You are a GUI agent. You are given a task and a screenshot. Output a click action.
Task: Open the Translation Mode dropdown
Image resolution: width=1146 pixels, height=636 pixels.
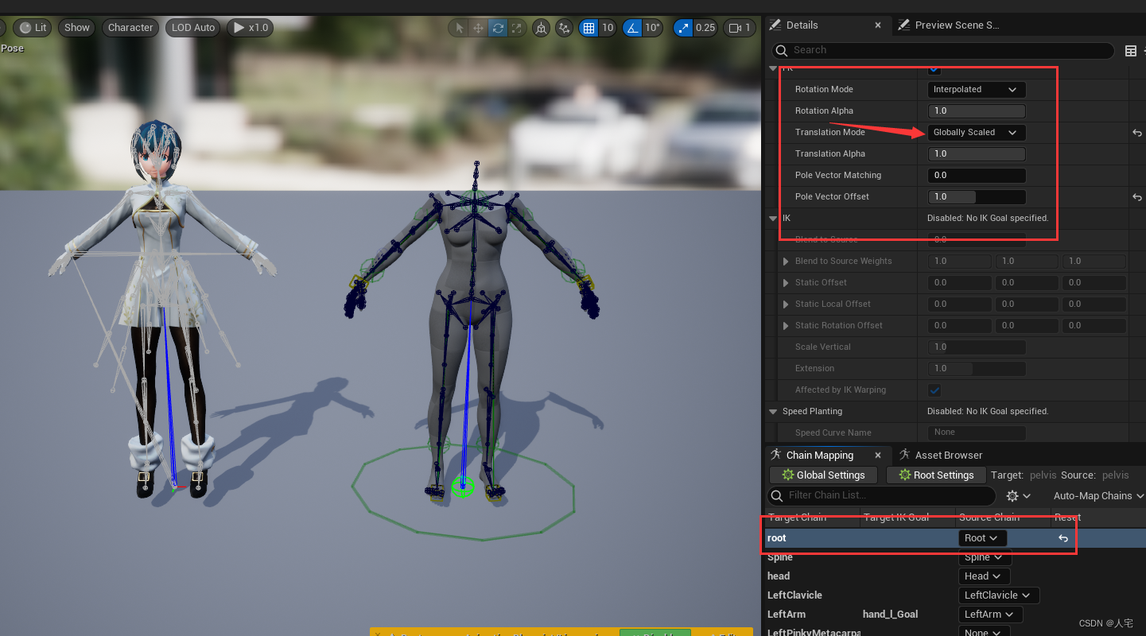(976, 132)
